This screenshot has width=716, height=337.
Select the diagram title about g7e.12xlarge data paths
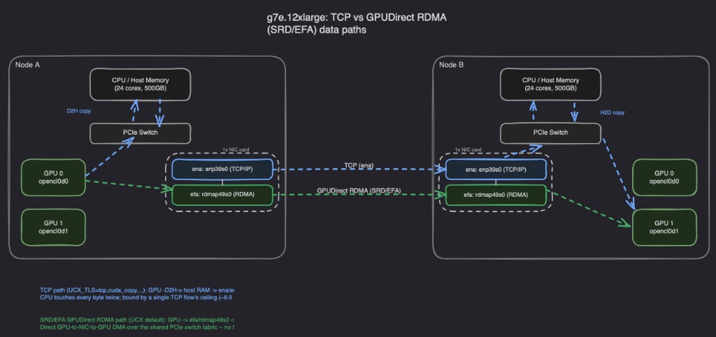click(356, 24)
